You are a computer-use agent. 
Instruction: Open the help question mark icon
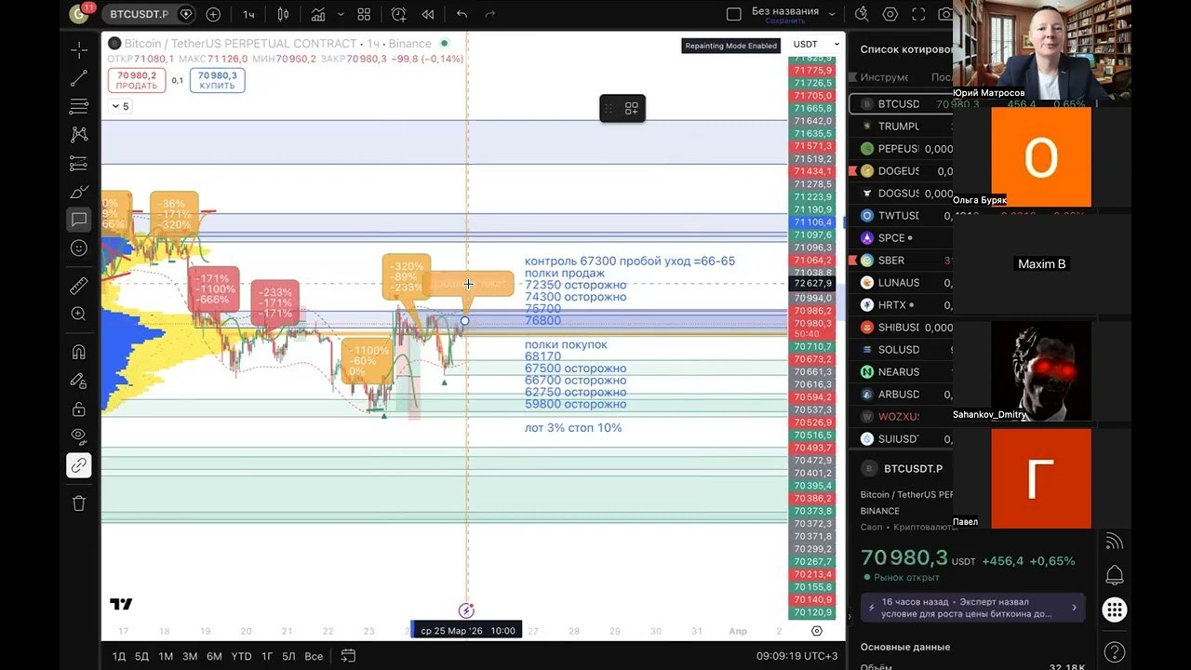coord(1114,651)
